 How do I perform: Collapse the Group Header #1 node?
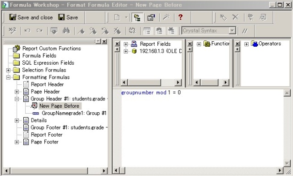pyautogui.click(x=16, y=99)
